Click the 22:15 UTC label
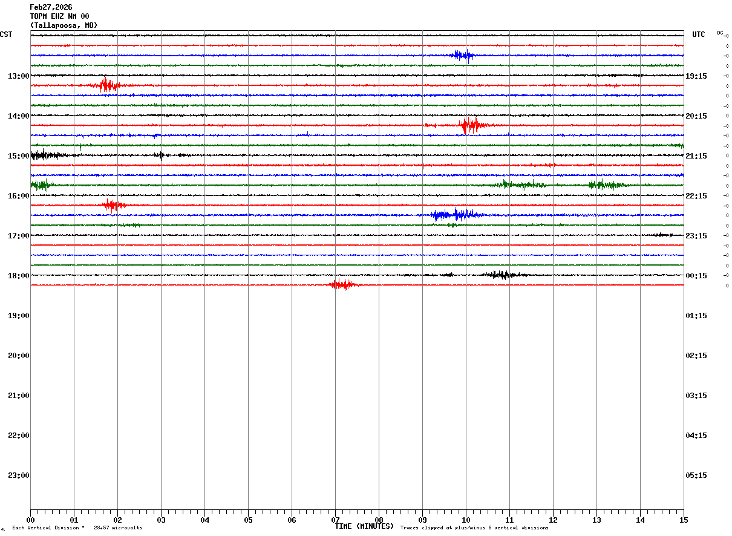Screen dimensions: 732x536 696,195
